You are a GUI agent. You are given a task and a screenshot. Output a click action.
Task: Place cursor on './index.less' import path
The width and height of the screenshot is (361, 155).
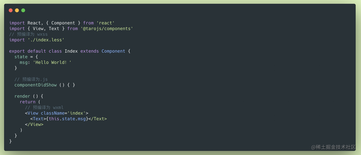tap(46, 40)
